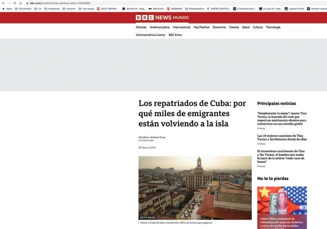327x229 pixels.
Task: Go to the Ciencia section
Action: click(x=234, y=27)
